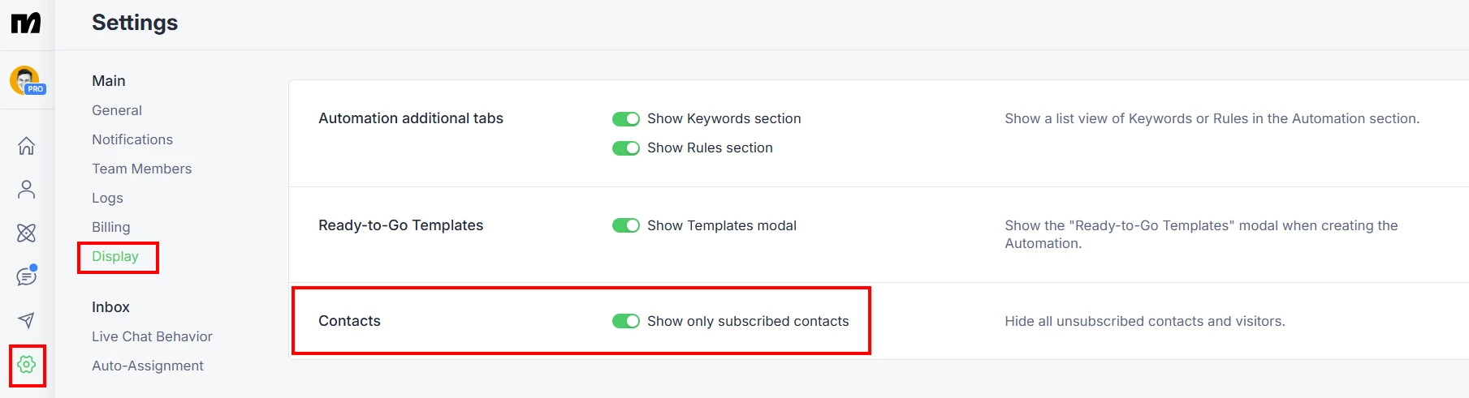The height and width of the screenshot is (398, 1469).
Task: Click the Settings gear icon
Action: point(27,365)
